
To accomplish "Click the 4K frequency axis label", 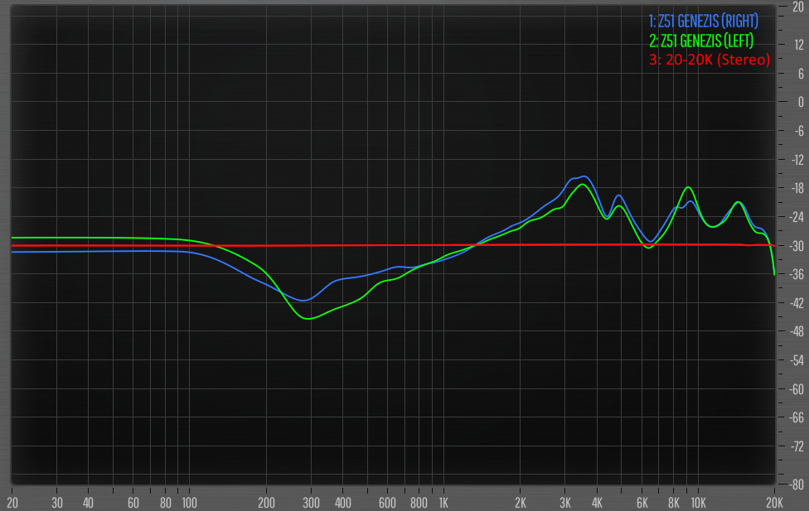I will tap(597, 503).
